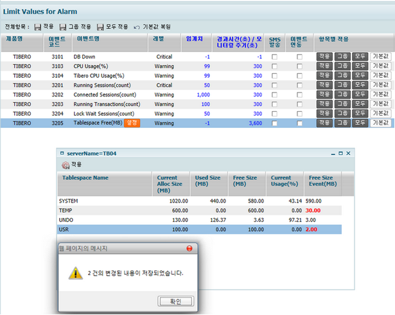Click 기본값 button in Tablespace Free(MB) row
This screenshot has width=395, height=315.
tap(381, 123)
